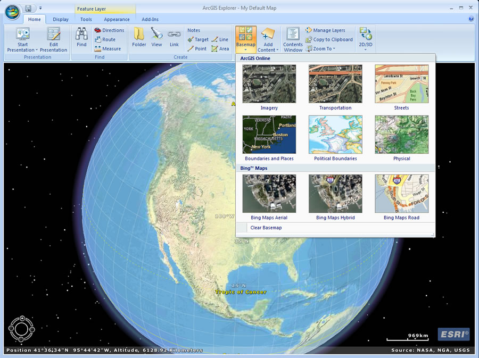Screen dimensions: 479x358
Task: Maximize the ArcGIS Explorer window
Action: pos(461,8)
